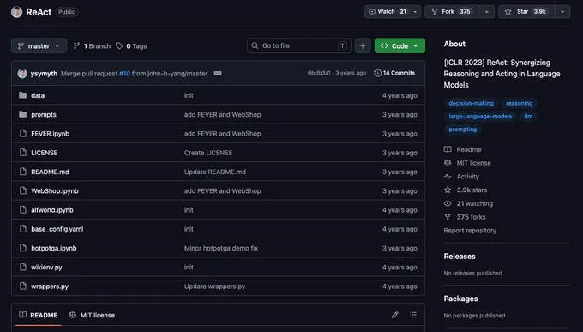The height and width of the screenshot is (332, 583).
Task: Expand the Star lists dropdown arrow
Action: [562, 11]
